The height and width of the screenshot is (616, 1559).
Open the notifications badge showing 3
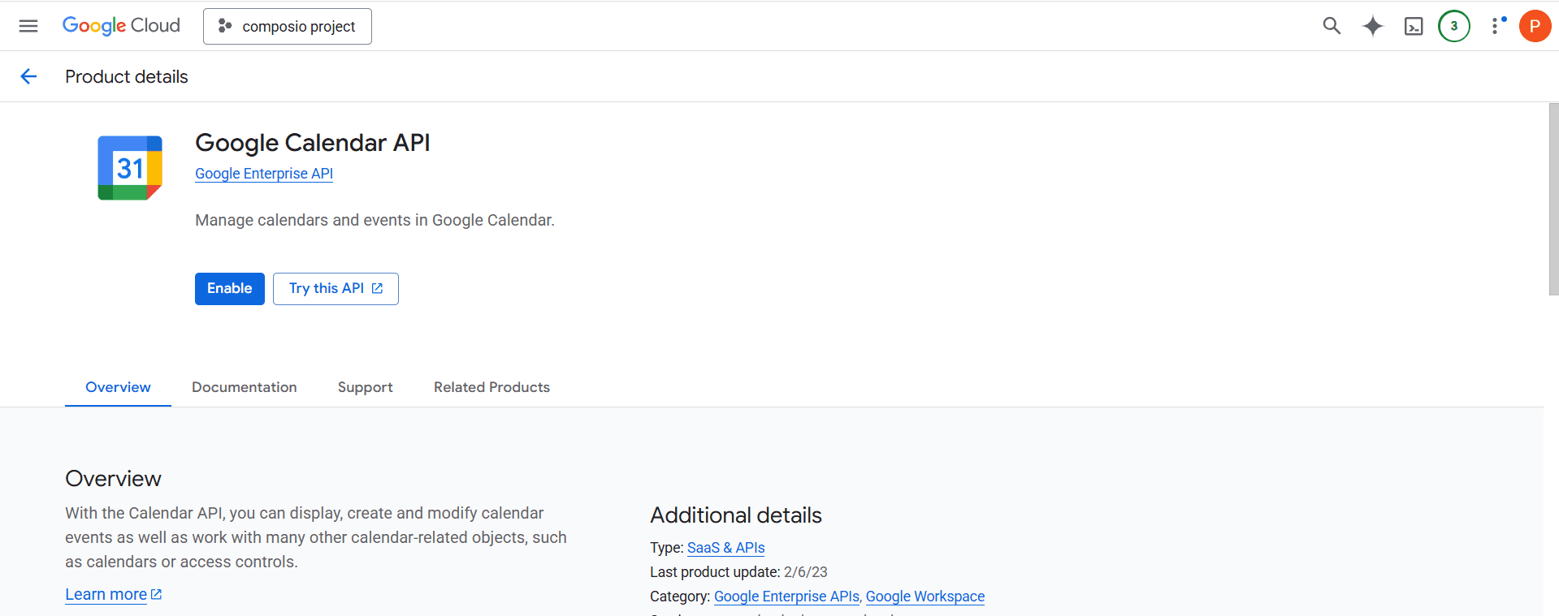(x=1453, y=26)
